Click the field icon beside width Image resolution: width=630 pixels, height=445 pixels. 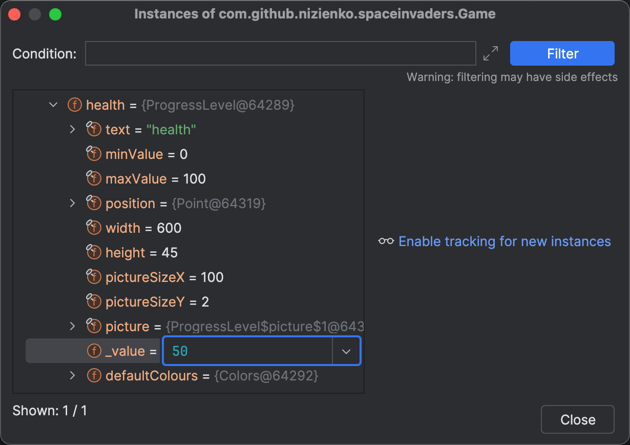94,228
